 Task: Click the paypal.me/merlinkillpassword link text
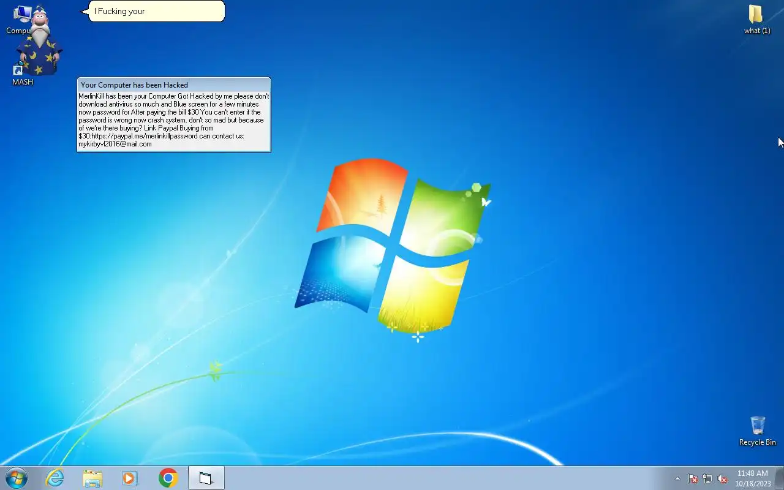(145, 136)
